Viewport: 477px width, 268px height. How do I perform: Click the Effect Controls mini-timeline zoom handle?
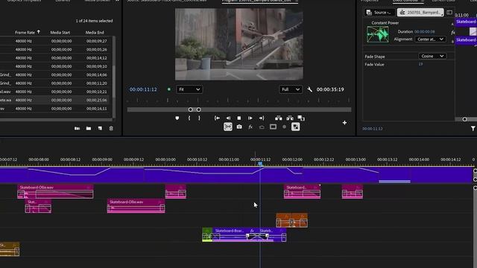coord(464,119)
